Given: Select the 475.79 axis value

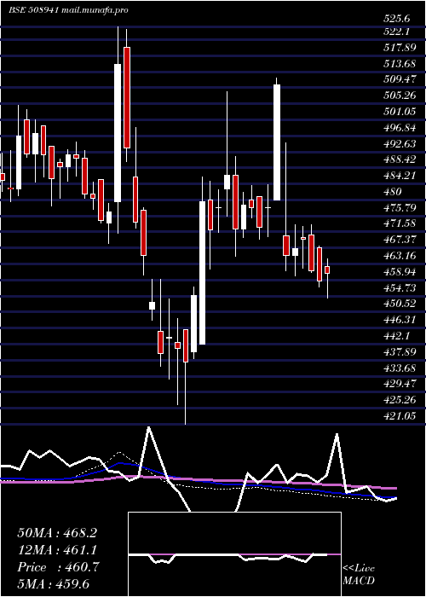Looking at the screenshot, I should click(x=400, y=207).
